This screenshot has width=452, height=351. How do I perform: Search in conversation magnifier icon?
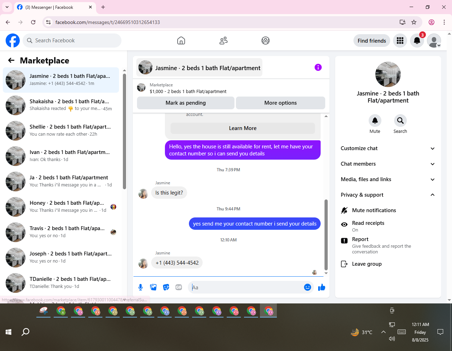pyautogui.click(x=400, y=121)
